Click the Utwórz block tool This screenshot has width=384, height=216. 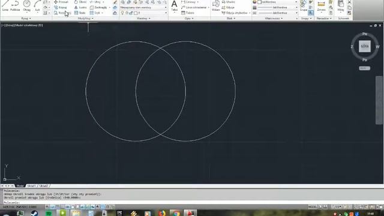tap(228, 2)
